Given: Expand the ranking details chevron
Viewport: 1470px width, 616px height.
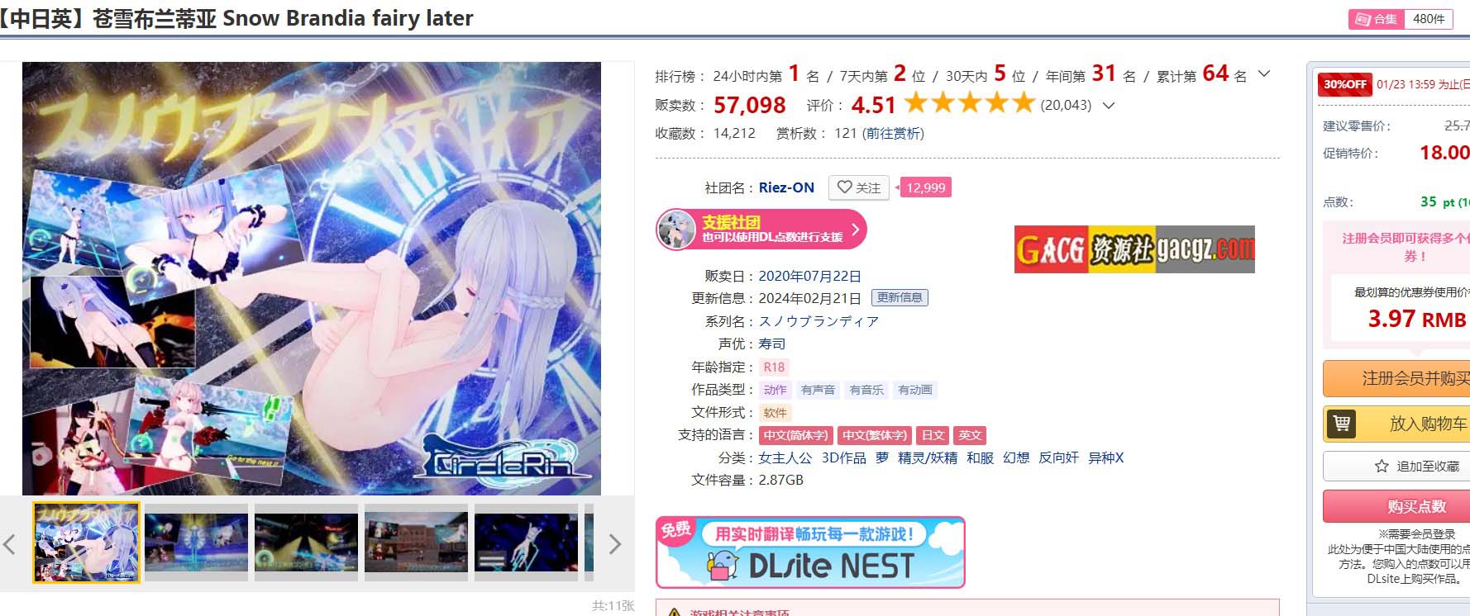Looking at the screenshot, I should [1264, 74].
